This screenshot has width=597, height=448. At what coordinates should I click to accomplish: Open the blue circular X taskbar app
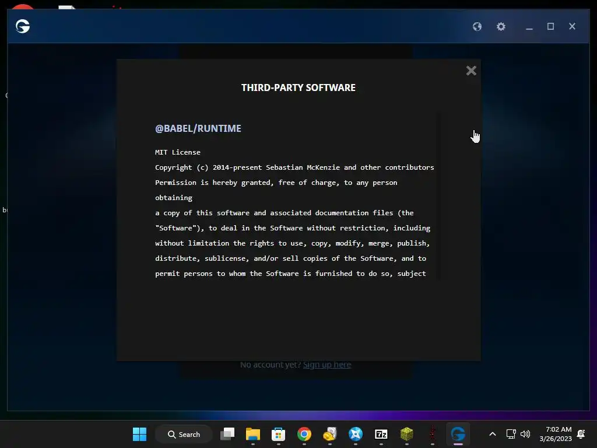click(356, 434)
